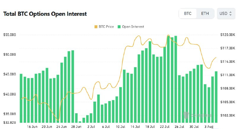Click the yellow BTC Price legend swatch
This screenshot has height=129, width=237.
(x=95, y=27)
